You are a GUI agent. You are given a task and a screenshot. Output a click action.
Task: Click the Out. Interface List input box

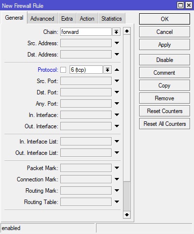[86, 153]
